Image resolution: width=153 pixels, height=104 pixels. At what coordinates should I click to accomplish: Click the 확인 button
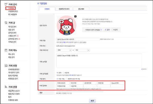(x=92, y=101)
